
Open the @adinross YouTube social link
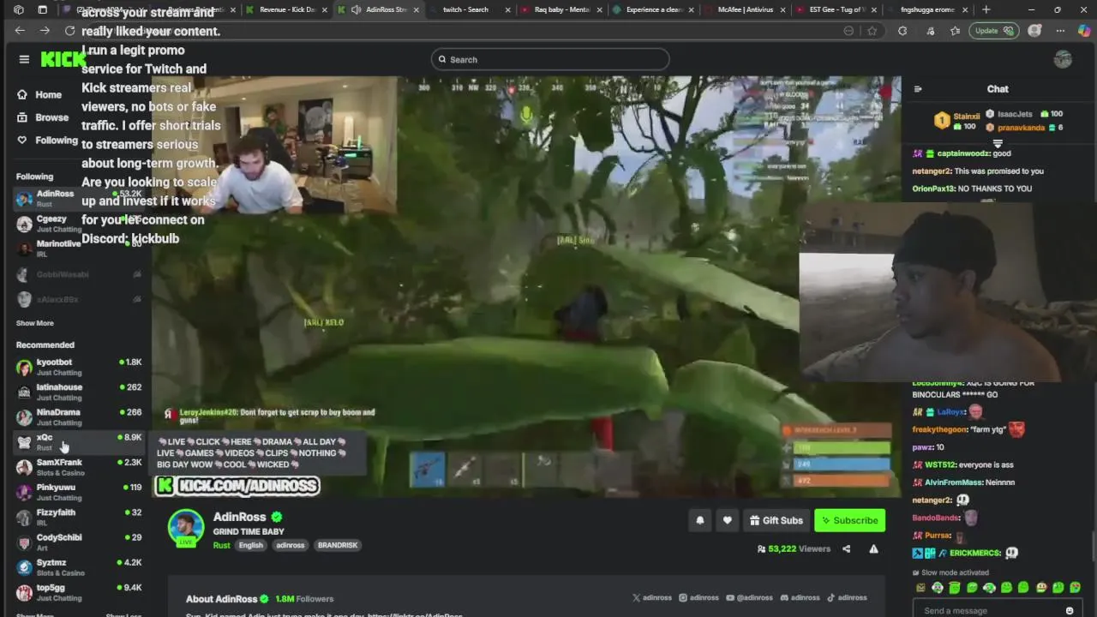[x=749, y=597]
